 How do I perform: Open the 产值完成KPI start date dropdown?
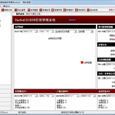click(78, 96)
